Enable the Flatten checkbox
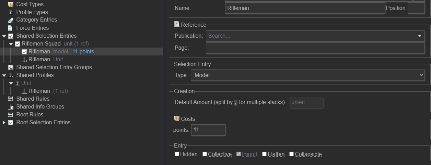Screen dimensions: 431x165 (x=265, y=154)
